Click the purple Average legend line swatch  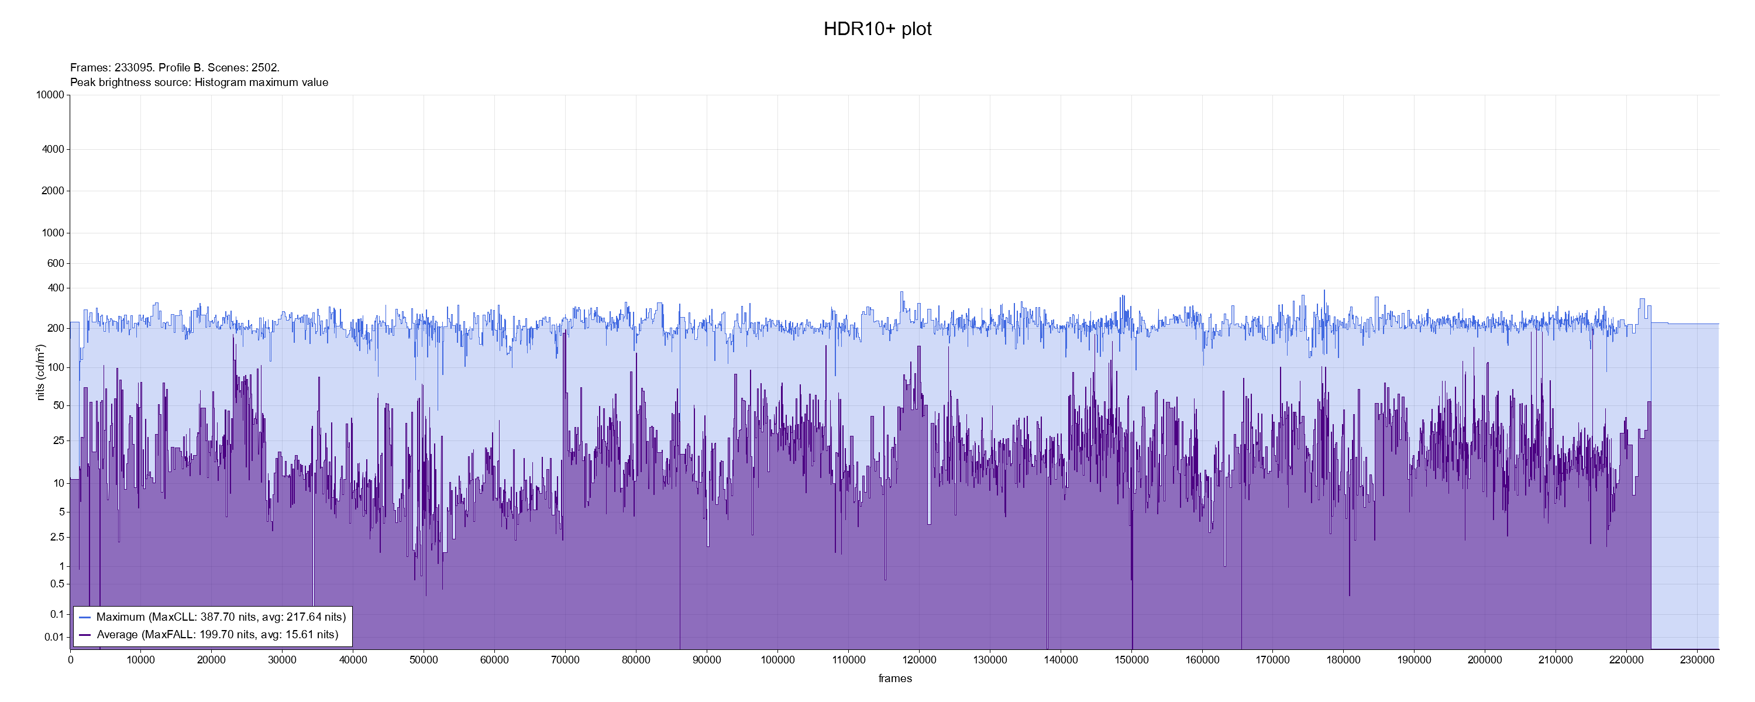pos(85,635)
